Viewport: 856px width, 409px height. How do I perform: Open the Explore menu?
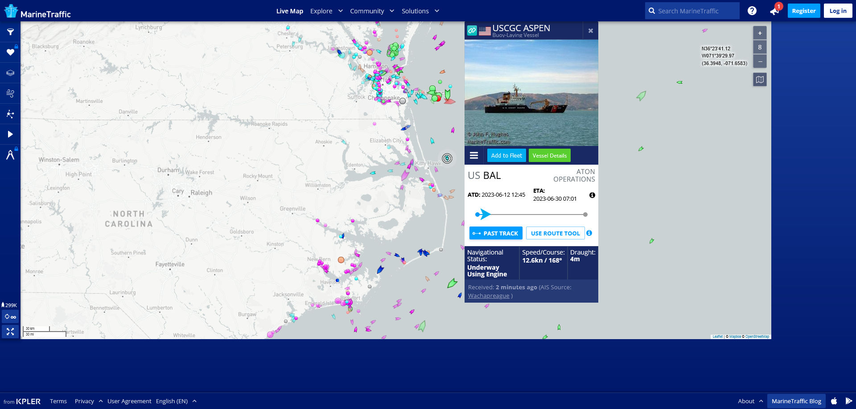coord(321,11)
